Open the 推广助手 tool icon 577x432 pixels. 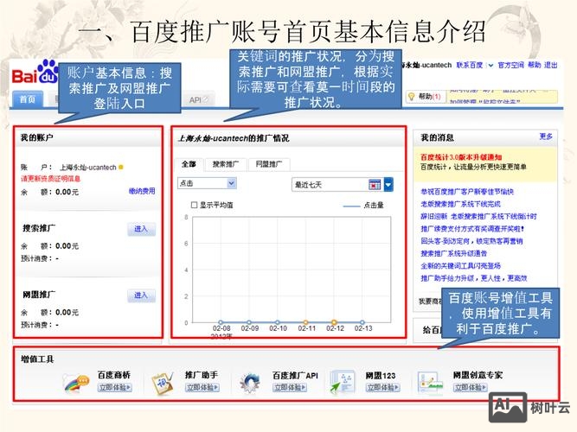(x=163, y=383)
